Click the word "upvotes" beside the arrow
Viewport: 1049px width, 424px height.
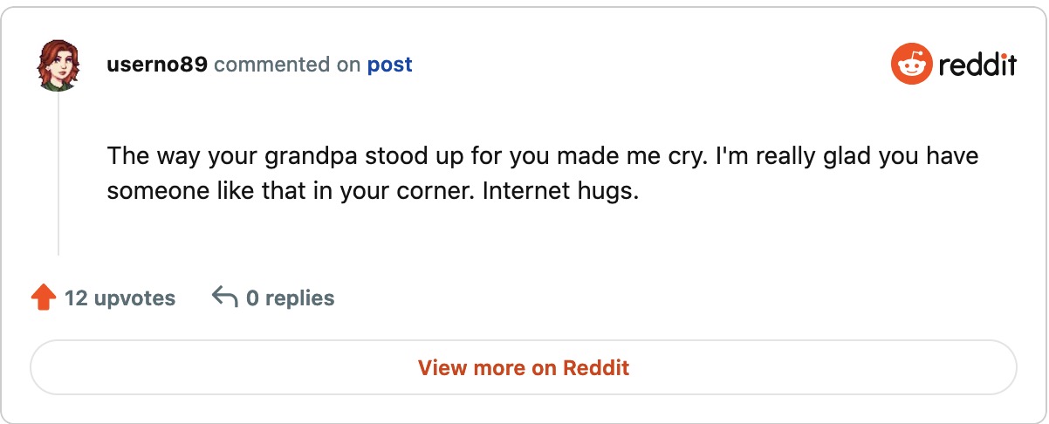[134, 298]
